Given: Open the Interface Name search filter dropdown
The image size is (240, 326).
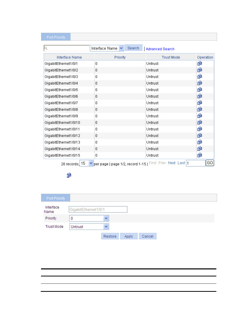Looking at the screenshot, I should 121,48.
